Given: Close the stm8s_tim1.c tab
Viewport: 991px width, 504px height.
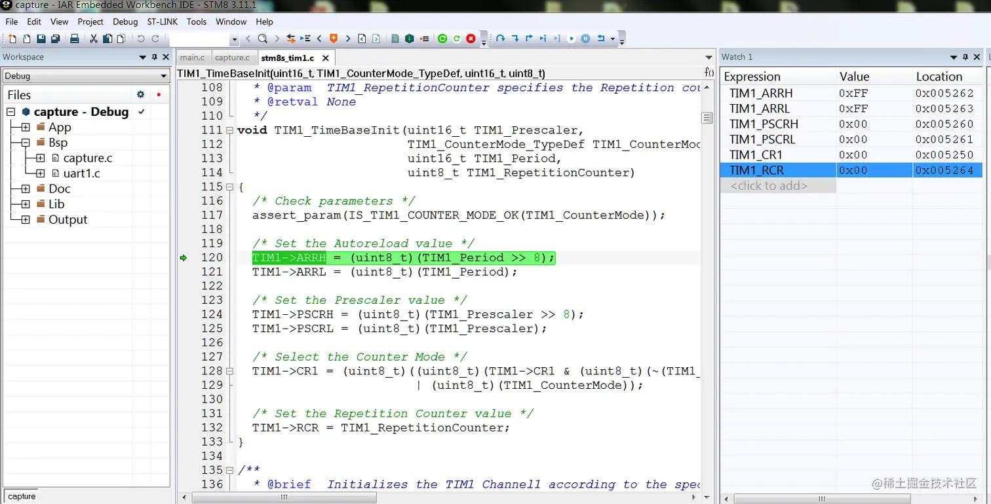Looking at the screenshot, I should 325,58.
